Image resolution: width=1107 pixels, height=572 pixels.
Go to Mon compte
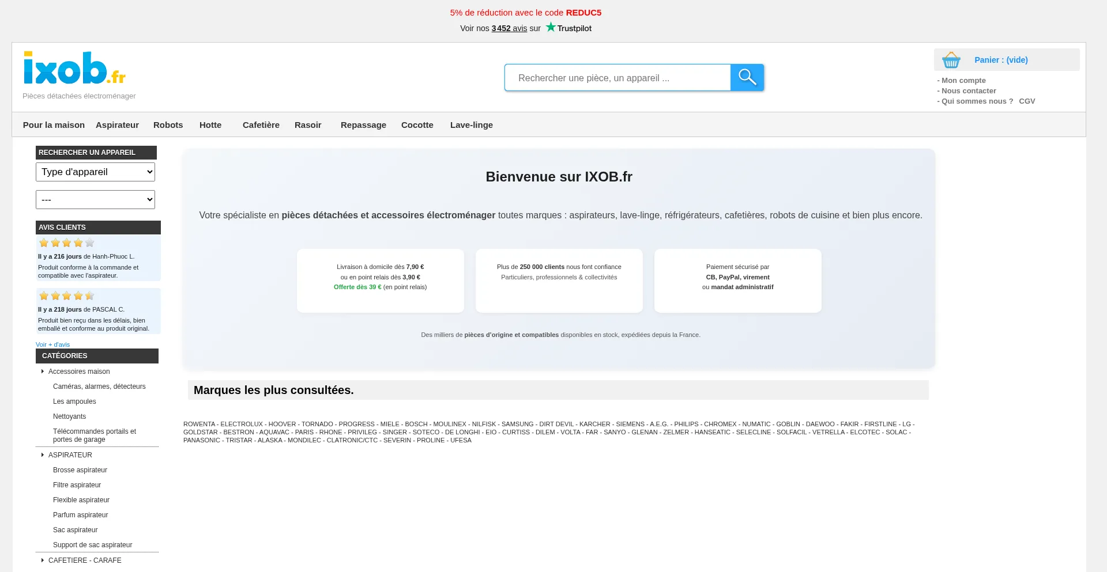tap(963, 81)
